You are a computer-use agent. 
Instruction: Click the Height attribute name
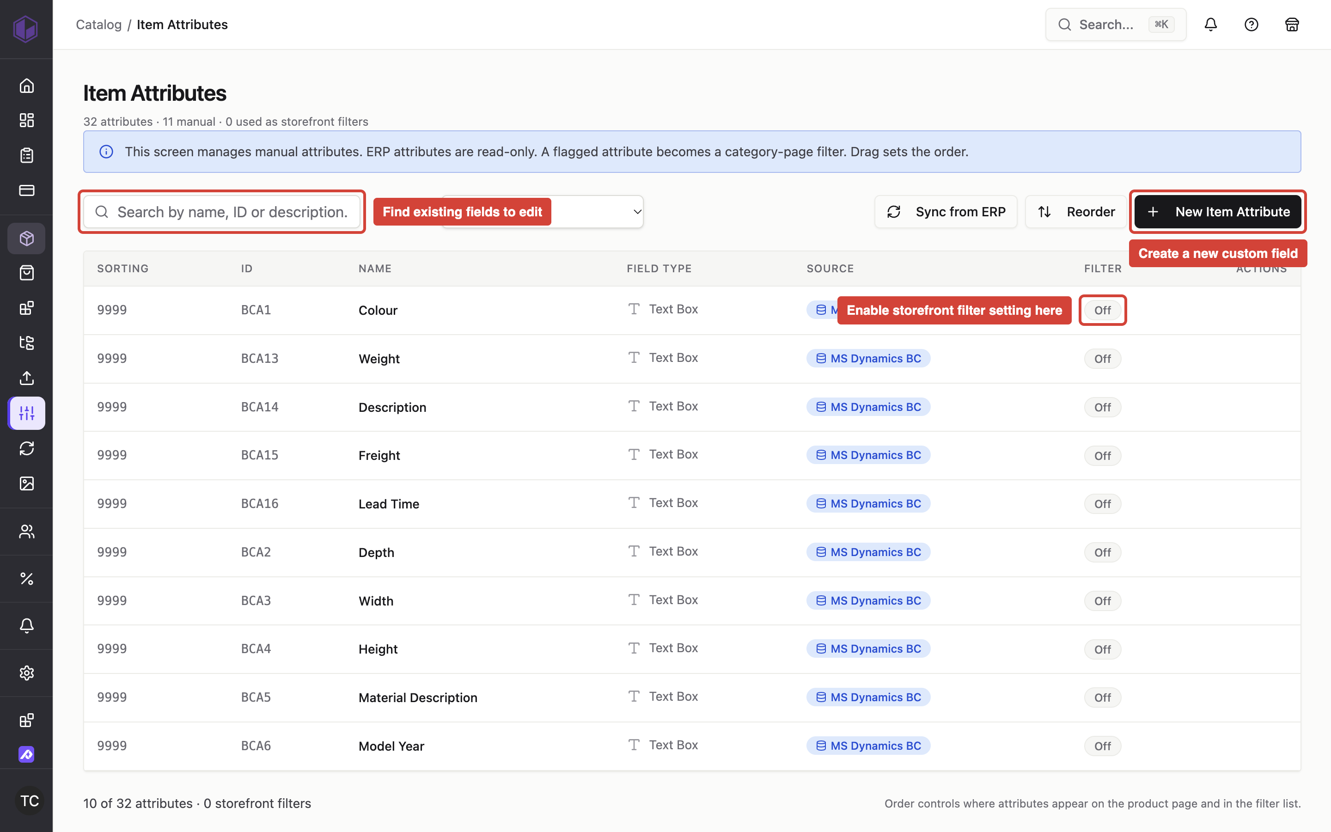[x=378, y=649]
